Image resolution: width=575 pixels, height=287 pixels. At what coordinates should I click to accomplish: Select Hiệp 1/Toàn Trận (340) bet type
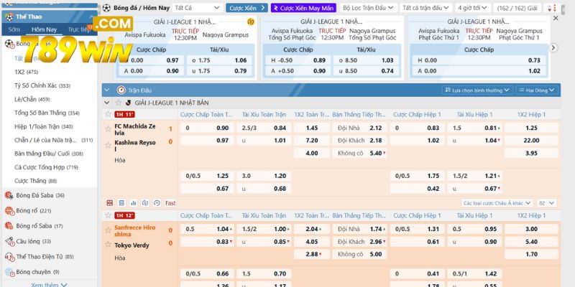click(44, 127)
